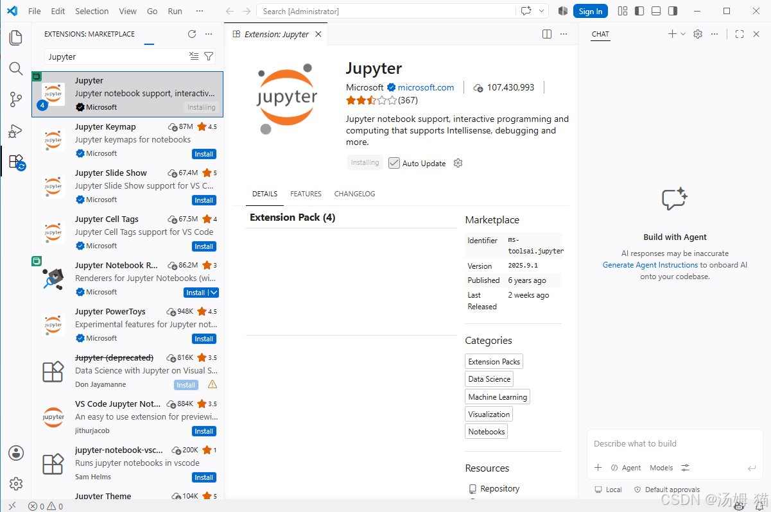This screenshot has height=512, width=771.
Task: Configure chat tools icon
Action: point(686,468)
